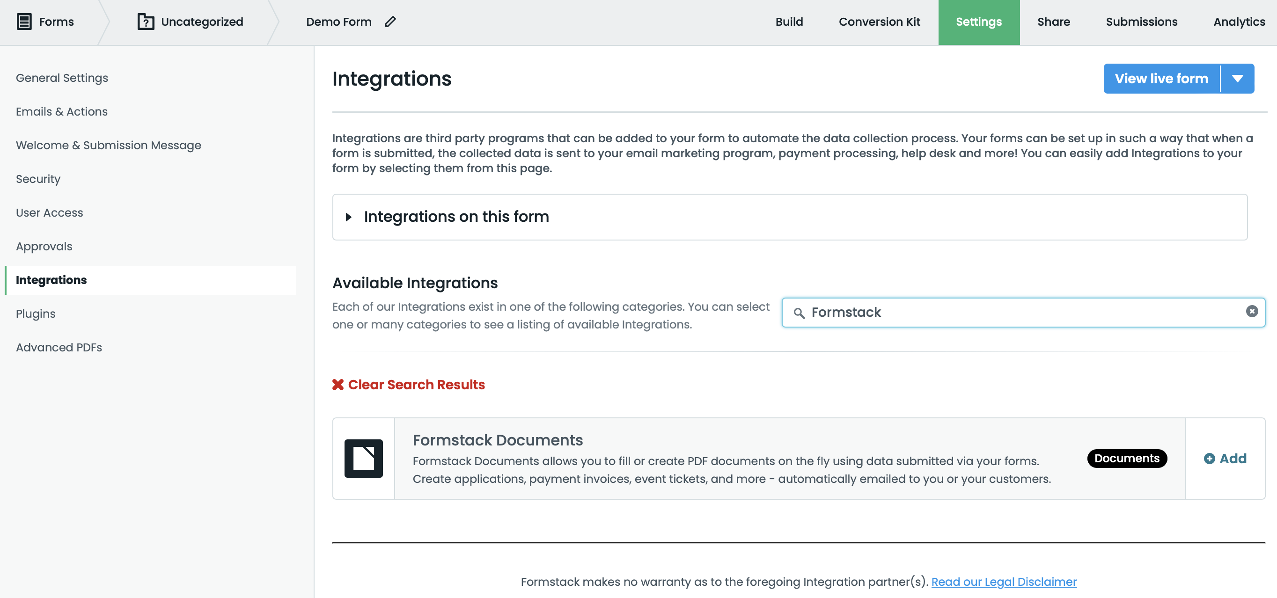This screenshot has width=1277, height=598.
Task: Click the pencil icon to rename Demo Form
Action: [x=390, y=22]
